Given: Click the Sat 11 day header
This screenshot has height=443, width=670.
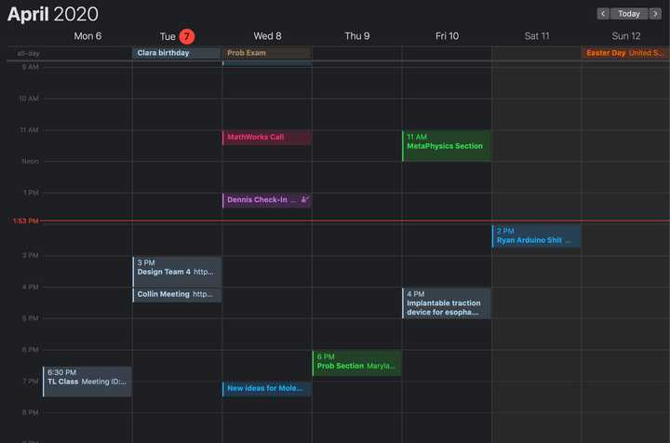Looking at the screenshot, I should [x=537, y=36].
